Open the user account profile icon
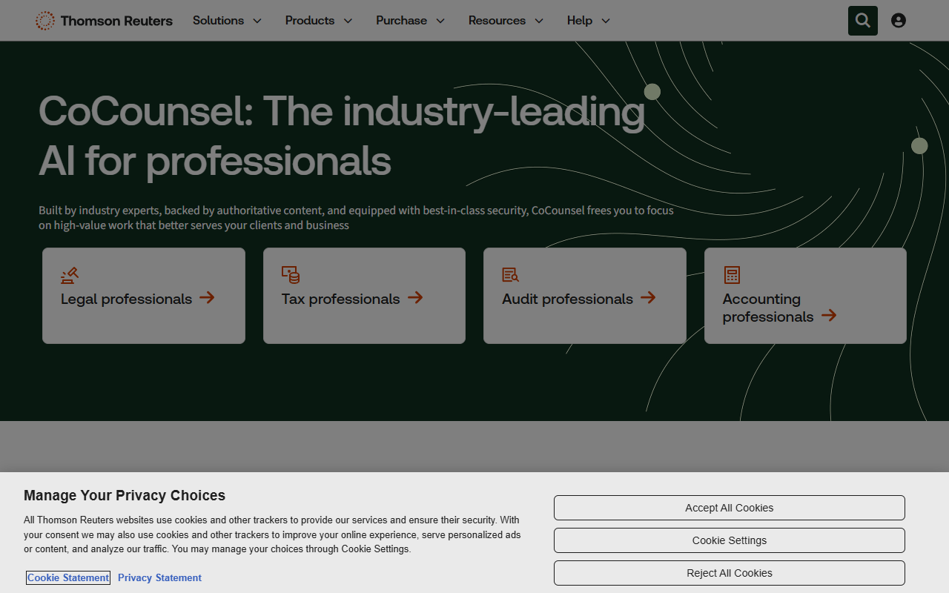 [x=899, y=21]
